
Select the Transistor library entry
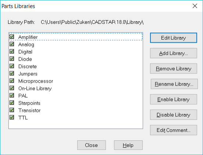tap(29, 111)
